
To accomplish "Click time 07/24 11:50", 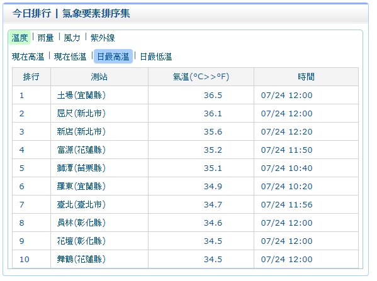I will coord(286,150).
